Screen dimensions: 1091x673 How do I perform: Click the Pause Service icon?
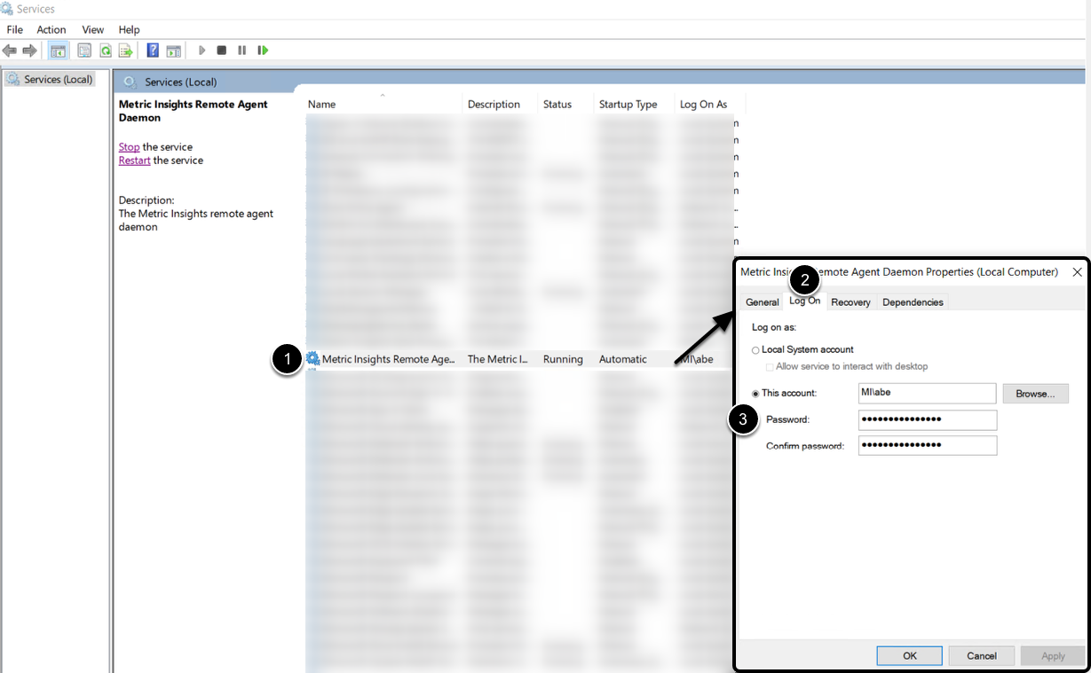tap(242, 51)
